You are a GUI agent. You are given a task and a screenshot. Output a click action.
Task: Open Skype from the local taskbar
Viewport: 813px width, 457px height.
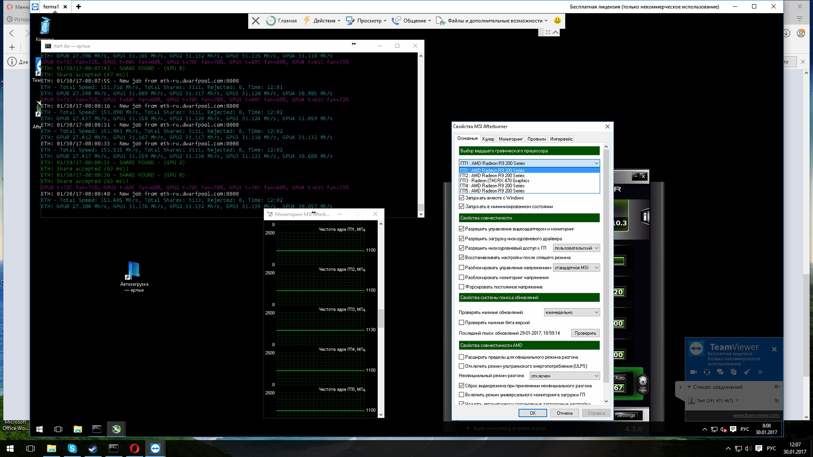pyautogui.click(x=72, y=449)
